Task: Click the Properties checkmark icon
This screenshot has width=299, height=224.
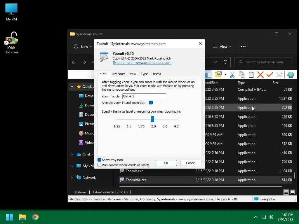Action: coord(270,74)
